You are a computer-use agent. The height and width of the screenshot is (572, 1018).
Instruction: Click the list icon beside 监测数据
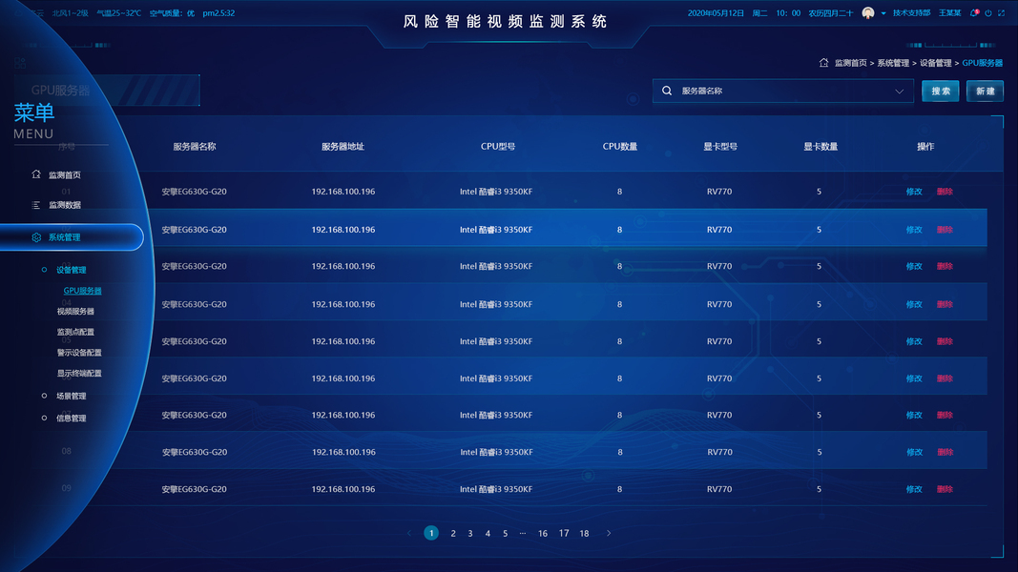coord(36,205)
